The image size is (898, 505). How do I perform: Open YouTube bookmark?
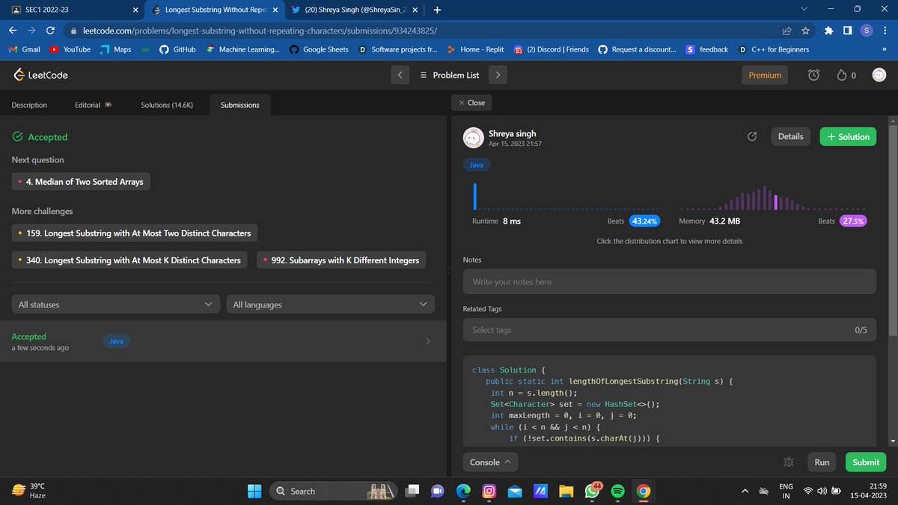[x=70, y=49]
